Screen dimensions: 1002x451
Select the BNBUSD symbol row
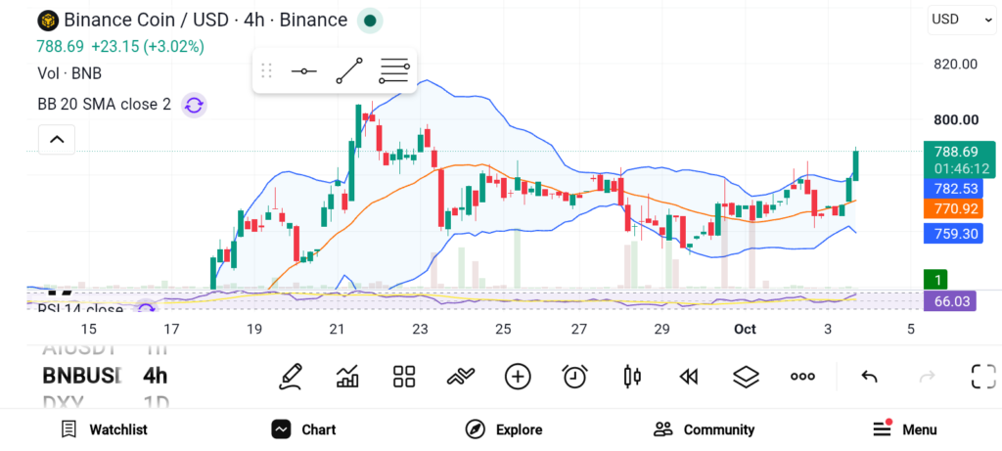(x=81, y=376)
